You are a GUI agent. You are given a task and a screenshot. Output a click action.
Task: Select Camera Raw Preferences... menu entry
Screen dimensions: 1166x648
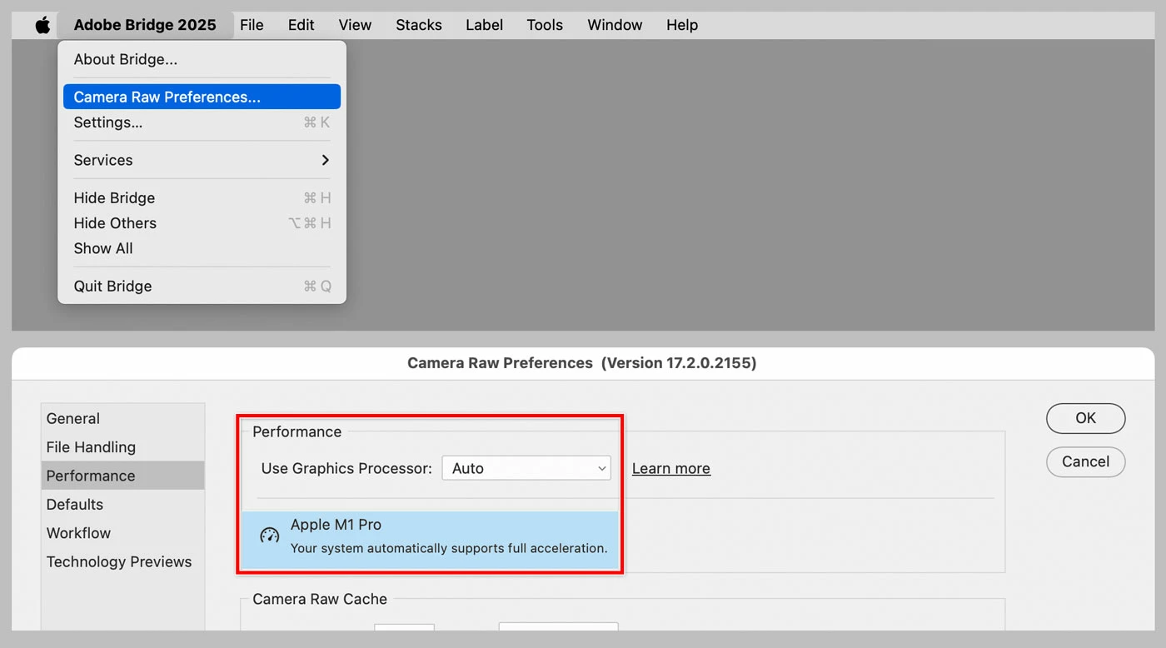pos(202,97)
